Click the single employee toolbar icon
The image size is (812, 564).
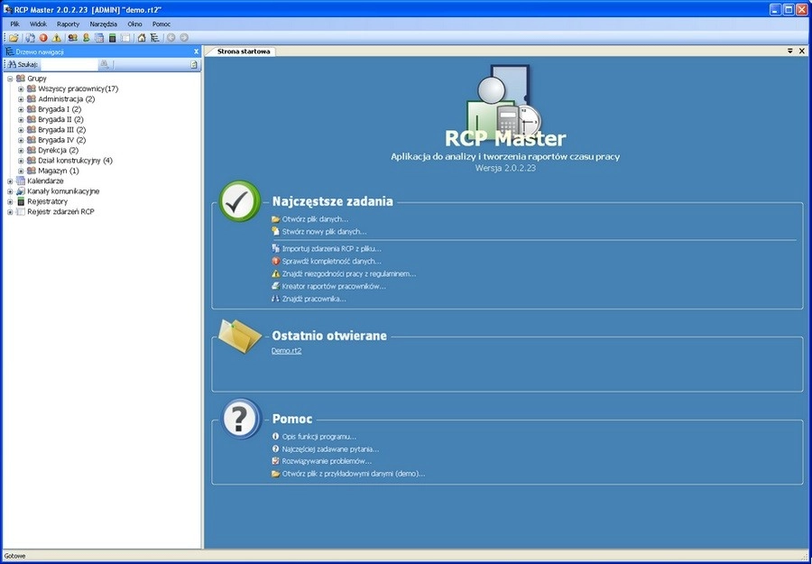click(x=86, y=38)
